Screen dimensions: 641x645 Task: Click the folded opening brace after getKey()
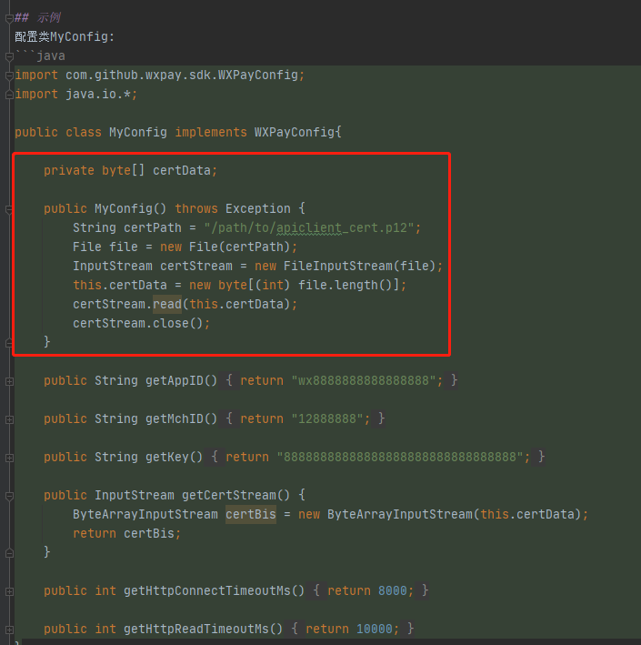coord(215,457)
